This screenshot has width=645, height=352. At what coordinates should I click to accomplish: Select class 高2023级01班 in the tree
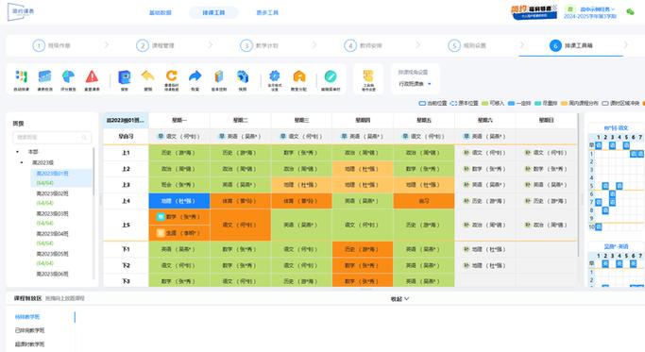[x=61, y=178]
